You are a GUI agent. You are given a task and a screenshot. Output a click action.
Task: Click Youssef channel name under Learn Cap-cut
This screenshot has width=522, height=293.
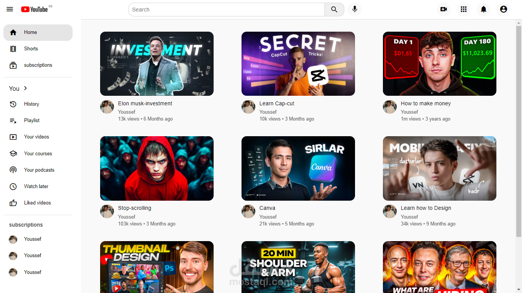pyautogui.click(x=268, y=112)
